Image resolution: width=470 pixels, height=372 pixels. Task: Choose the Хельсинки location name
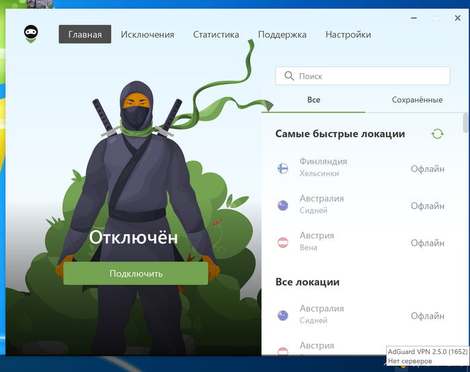pyautogui.click(x=319, y=174)
